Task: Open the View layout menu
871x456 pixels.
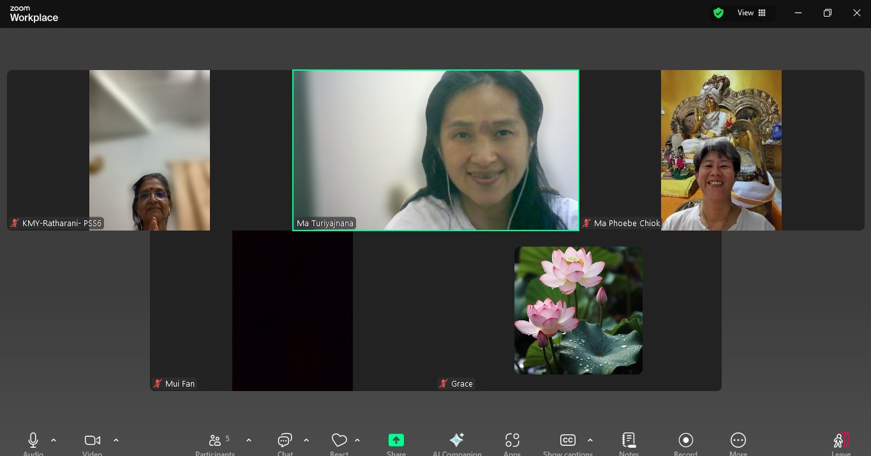Action: 752,13
